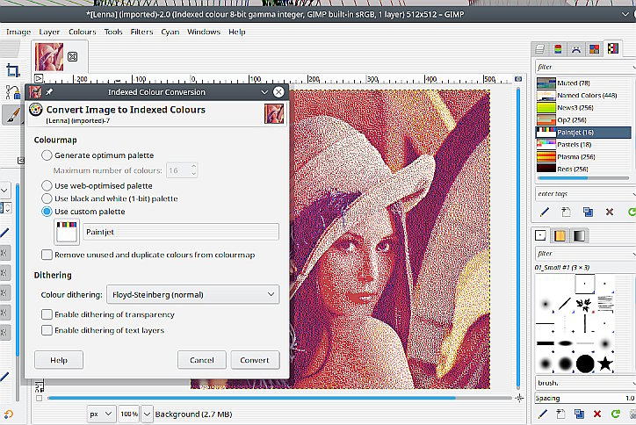The width and height of the screenshot is (636, 425).
Task: Click the custom palette picker icon
Action: click(x=66, y=232)
